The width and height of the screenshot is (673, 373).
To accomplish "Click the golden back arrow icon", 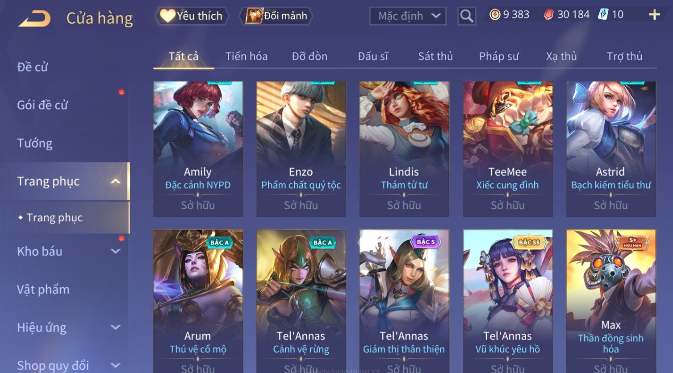I will click(x=34, y=19).
